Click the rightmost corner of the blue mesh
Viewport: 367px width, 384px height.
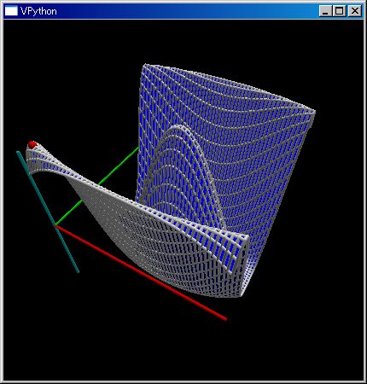coord(313,112)
